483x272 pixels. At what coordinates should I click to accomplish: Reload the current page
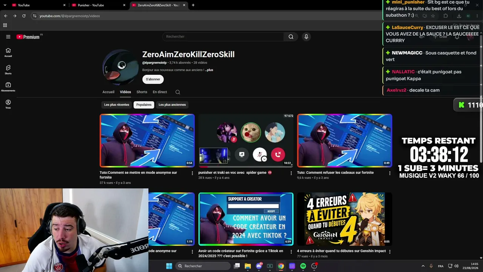(24, 16)
